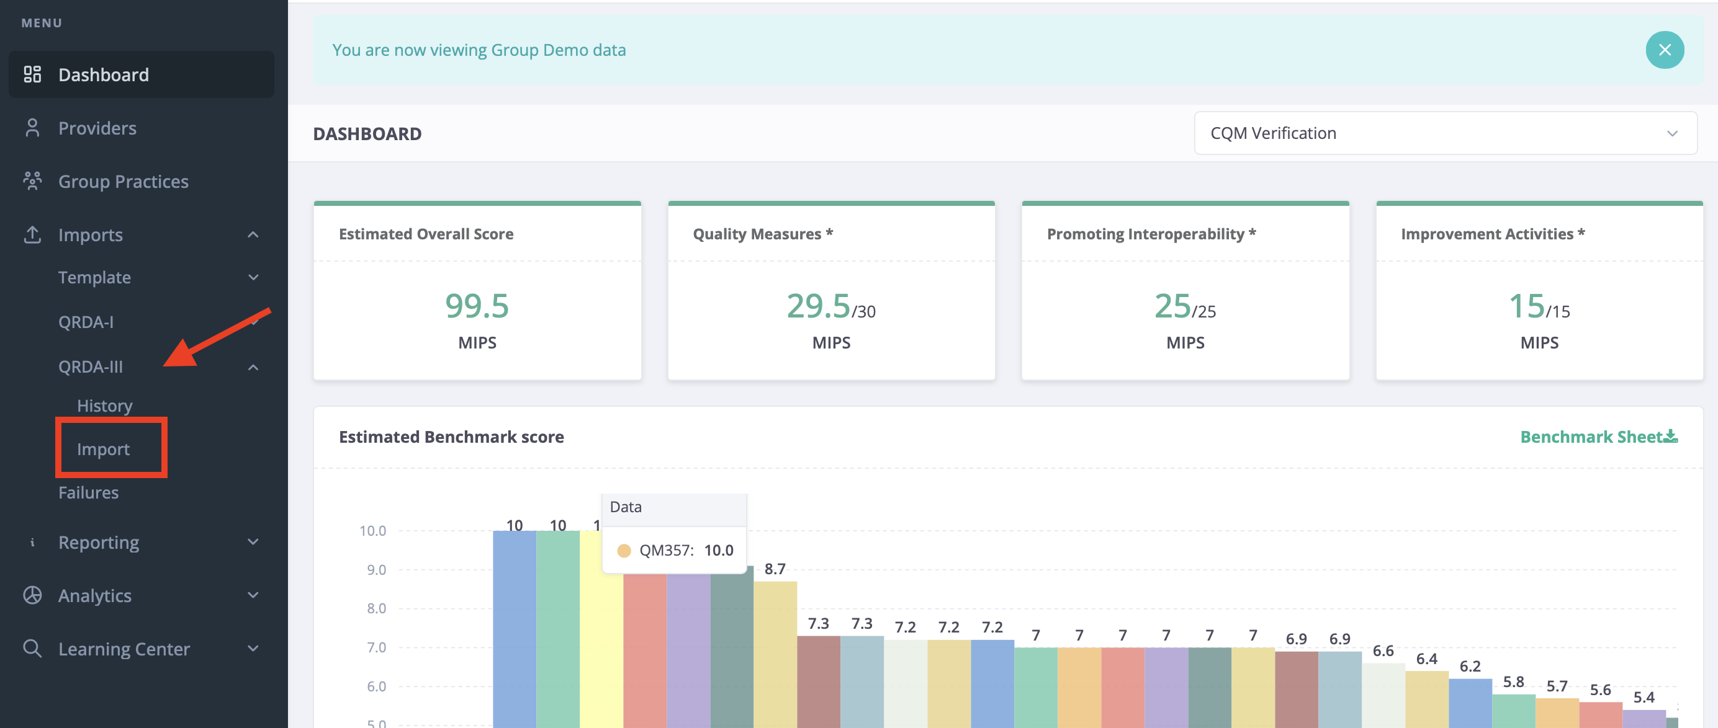Collapse the QRDA-III submenu chevron
Screen dimensions: 1718x728
coord(253,367)
